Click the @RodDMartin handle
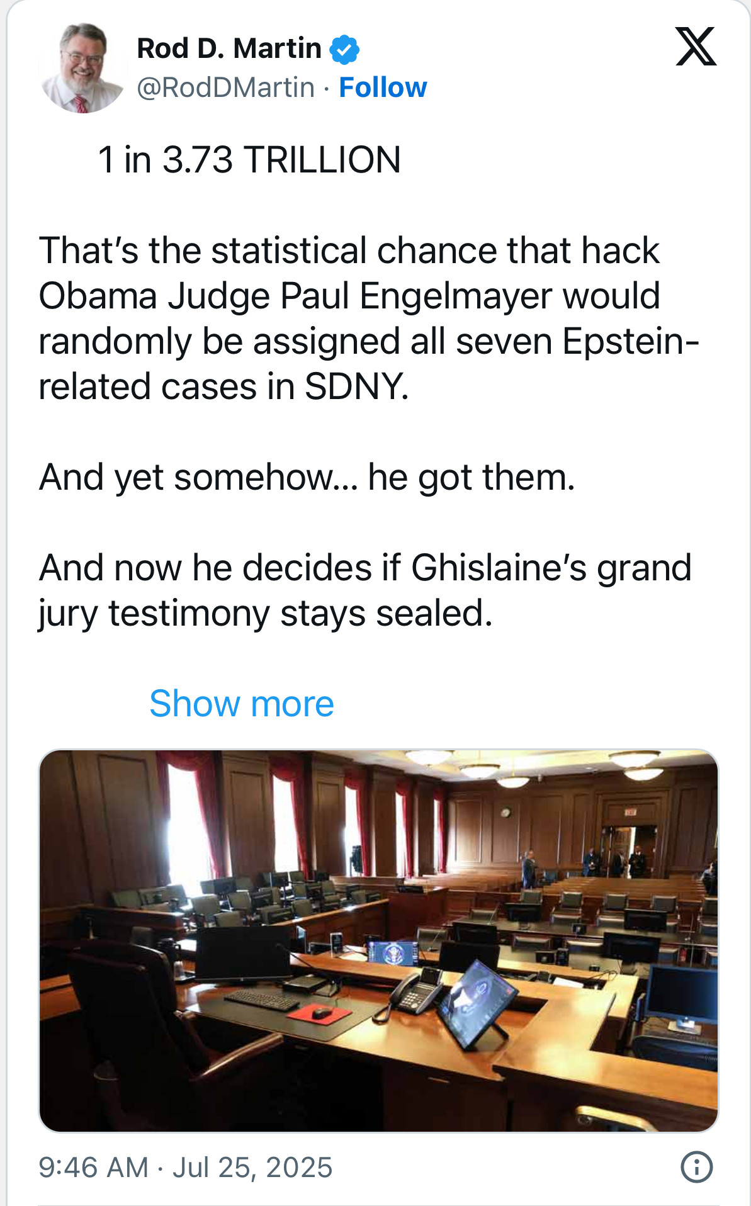The width and height of the screenshot is (751, 1206). pos(225,87)
